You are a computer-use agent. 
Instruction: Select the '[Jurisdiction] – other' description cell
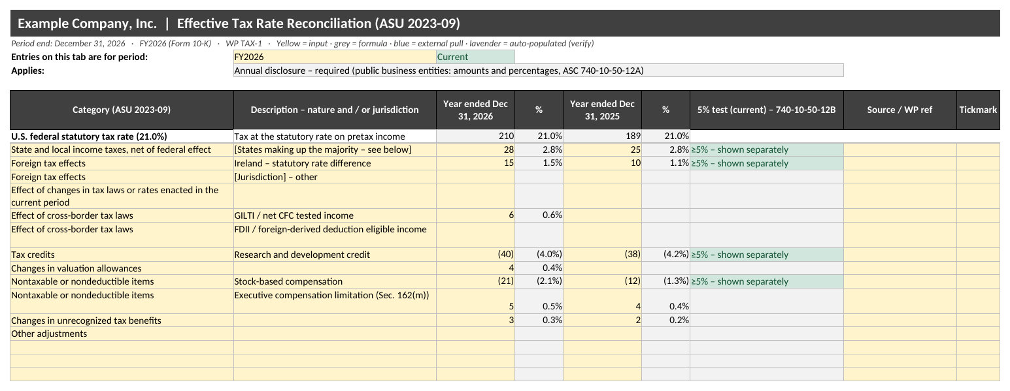(x=335, y=177)
